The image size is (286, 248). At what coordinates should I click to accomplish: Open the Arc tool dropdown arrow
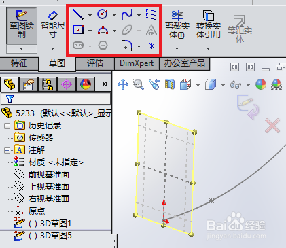click(x=114, y=31)
